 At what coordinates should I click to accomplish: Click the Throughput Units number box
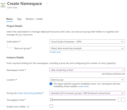121,100
